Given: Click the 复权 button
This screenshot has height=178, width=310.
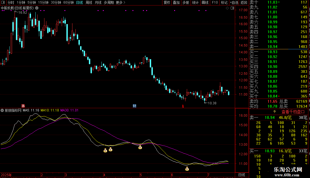Looking at the screenshot, I should [x=167, y=2].
